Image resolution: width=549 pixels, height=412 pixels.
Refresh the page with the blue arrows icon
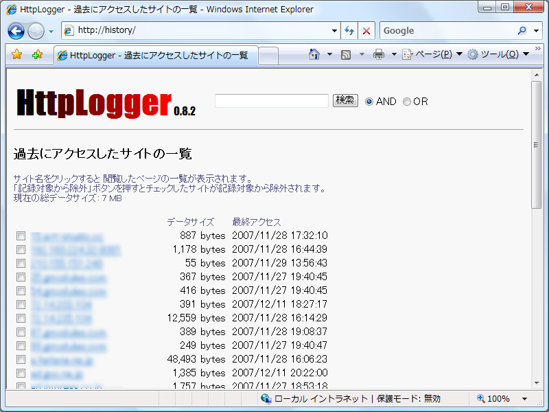[349, 31]
